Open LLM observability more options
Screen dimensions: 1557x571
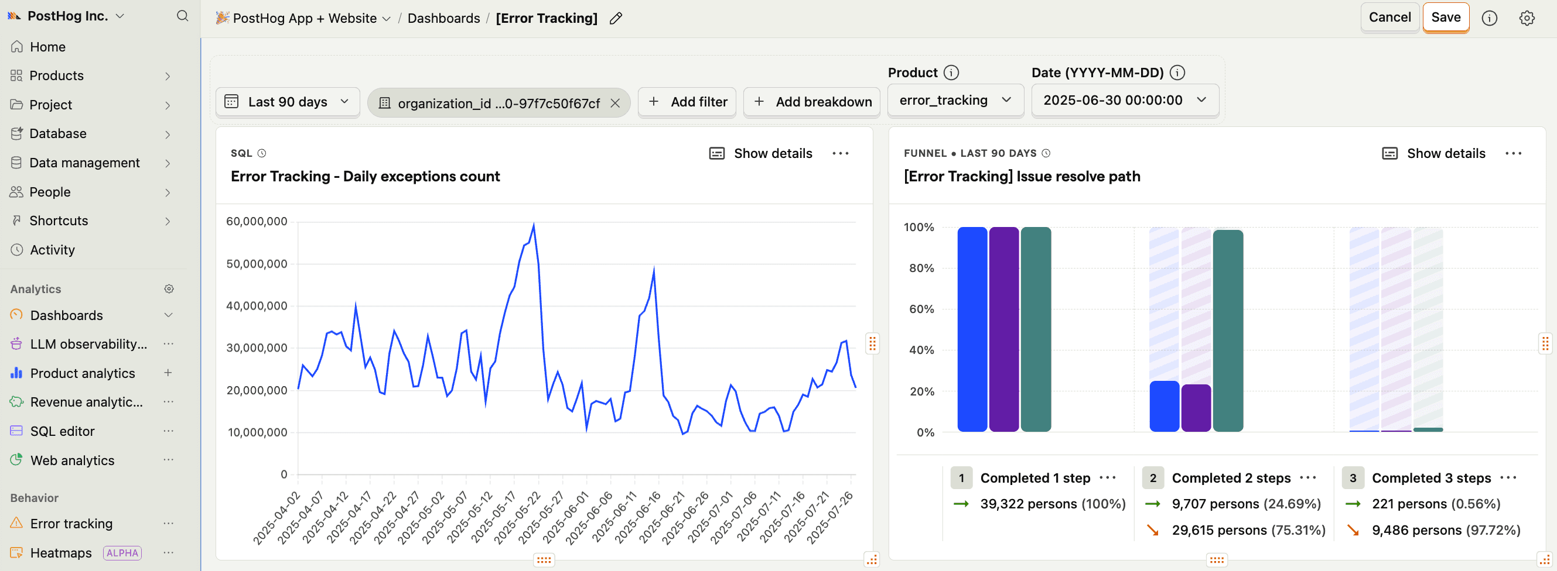pos(169,343)
